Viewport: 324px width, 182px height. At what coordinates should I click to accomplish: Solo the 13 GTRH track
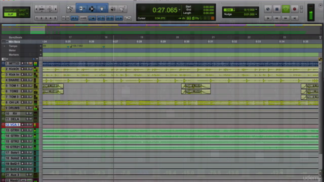[x=28, y=130]
